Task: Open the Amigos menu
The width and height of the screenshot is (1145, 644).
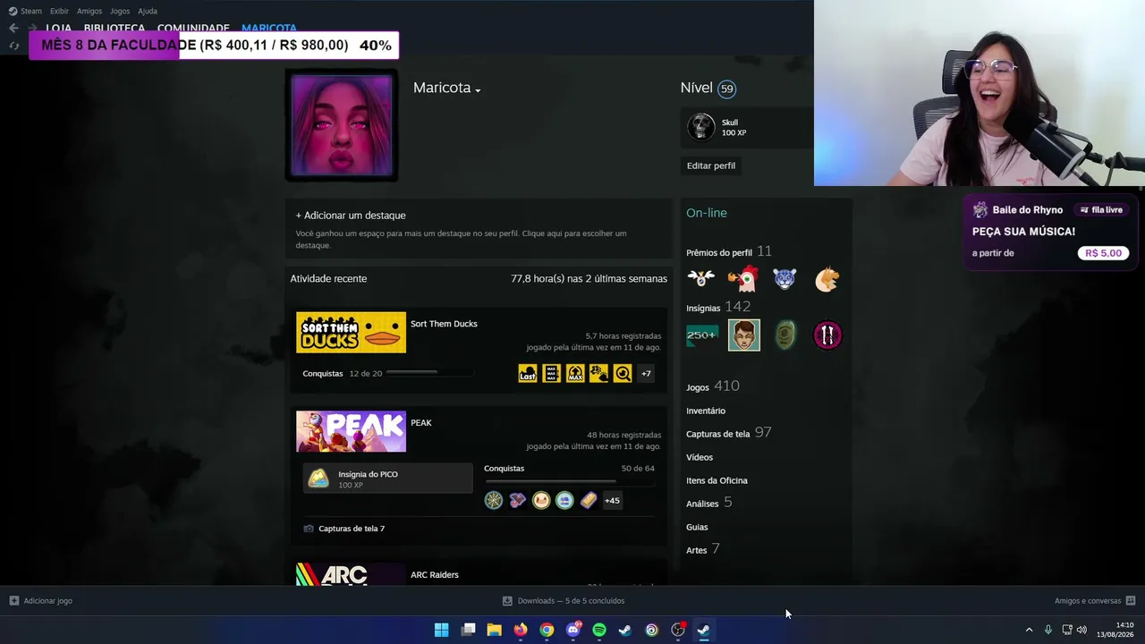Action: click(89, 11)
